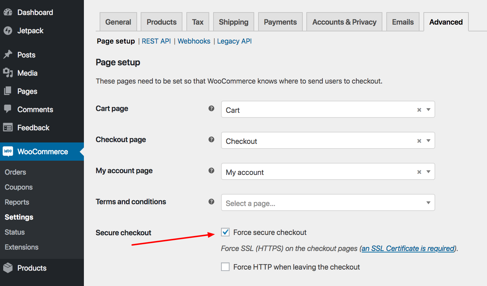Click the help icon next to Terms and conditions
This screenshot has width=487, height=286.
211,202
